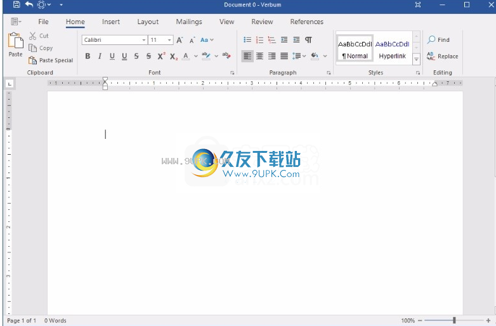The height and width of the screenshot is (326, 496).
Task: Justify paragraph text
Action: (x=284, y=56)
